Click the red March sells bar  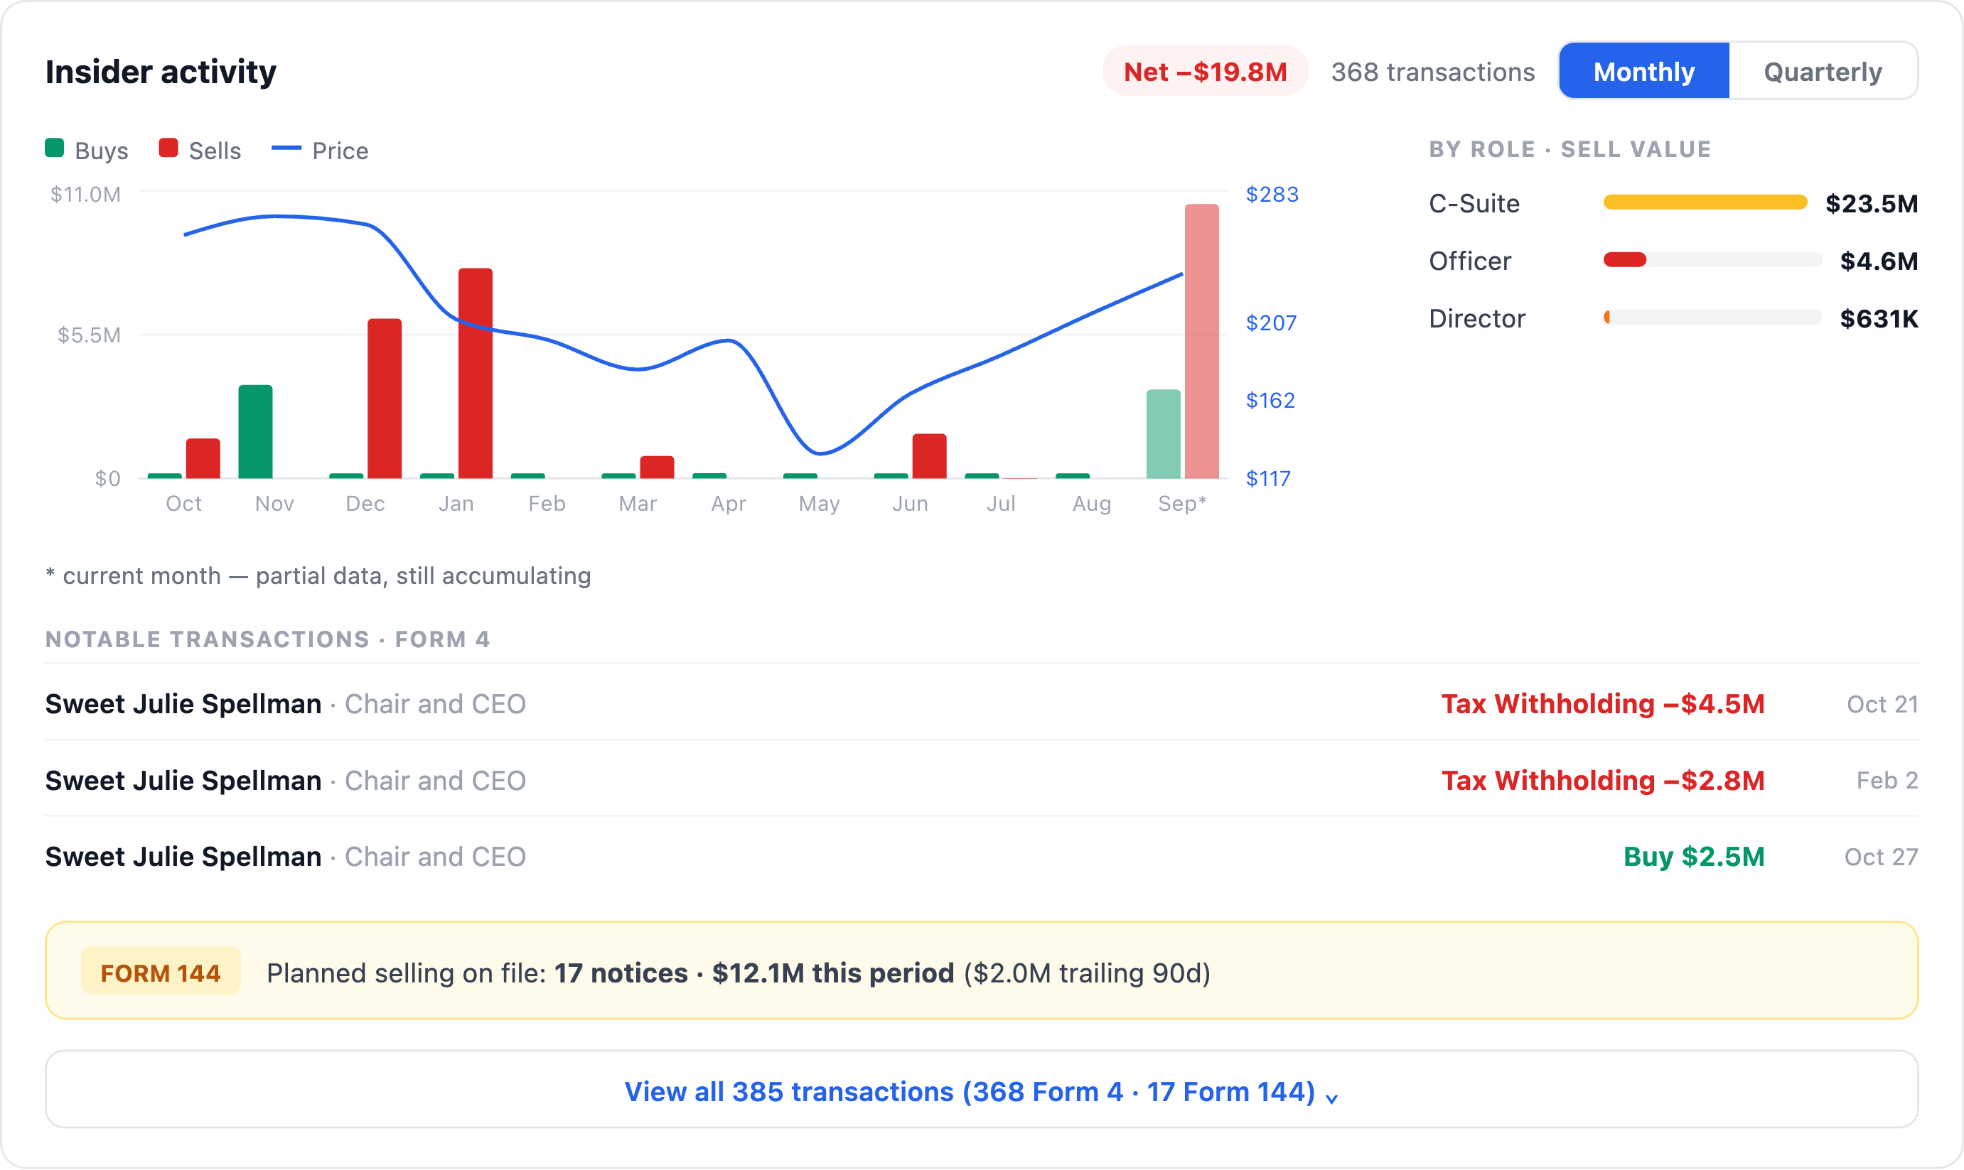coord(657,467)
